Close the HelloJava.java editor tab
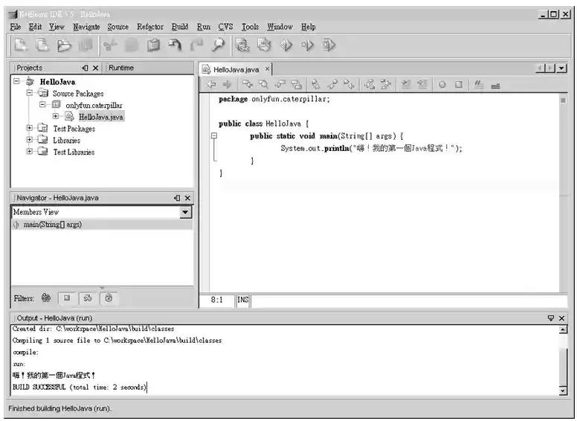The width and height of the screenshot is (577, 421). [x=268, y=69]
